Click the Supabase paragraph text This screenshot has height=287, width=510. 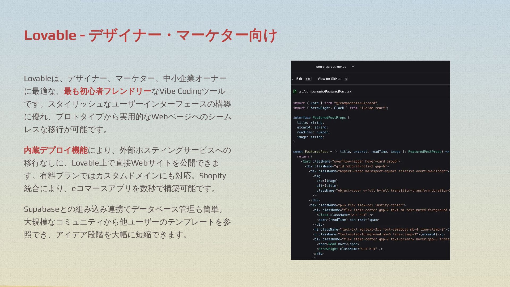[127, 222]
